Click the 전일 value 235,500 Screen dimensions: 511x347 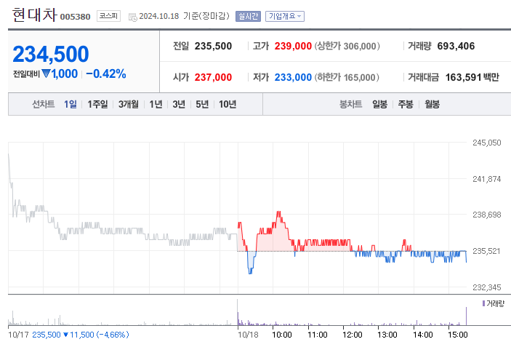tap(213, 47)
